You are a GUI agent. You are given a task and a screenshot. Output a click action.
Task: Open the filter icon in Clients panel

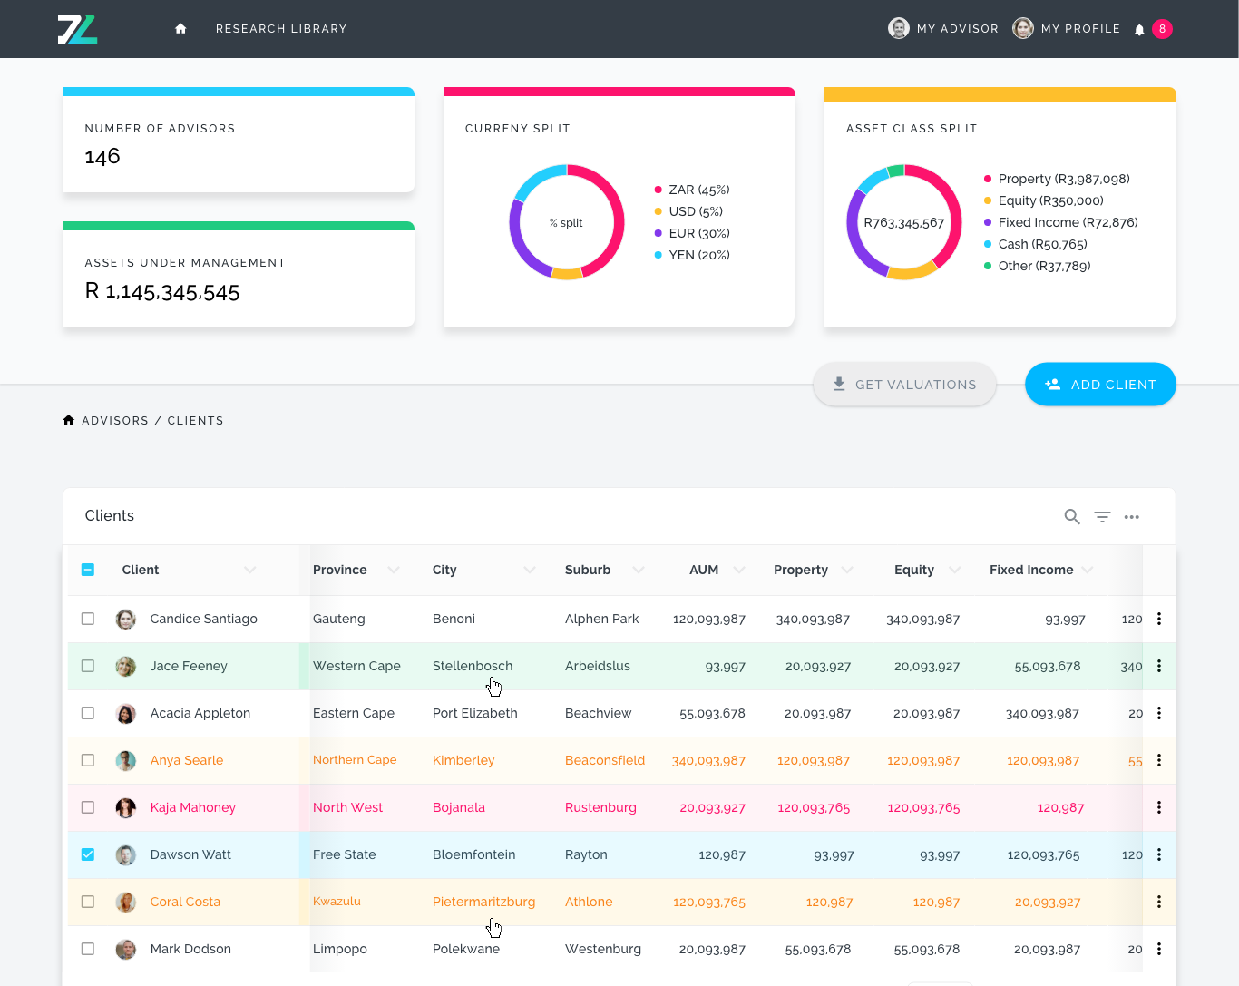click(x=1102, y=517)
